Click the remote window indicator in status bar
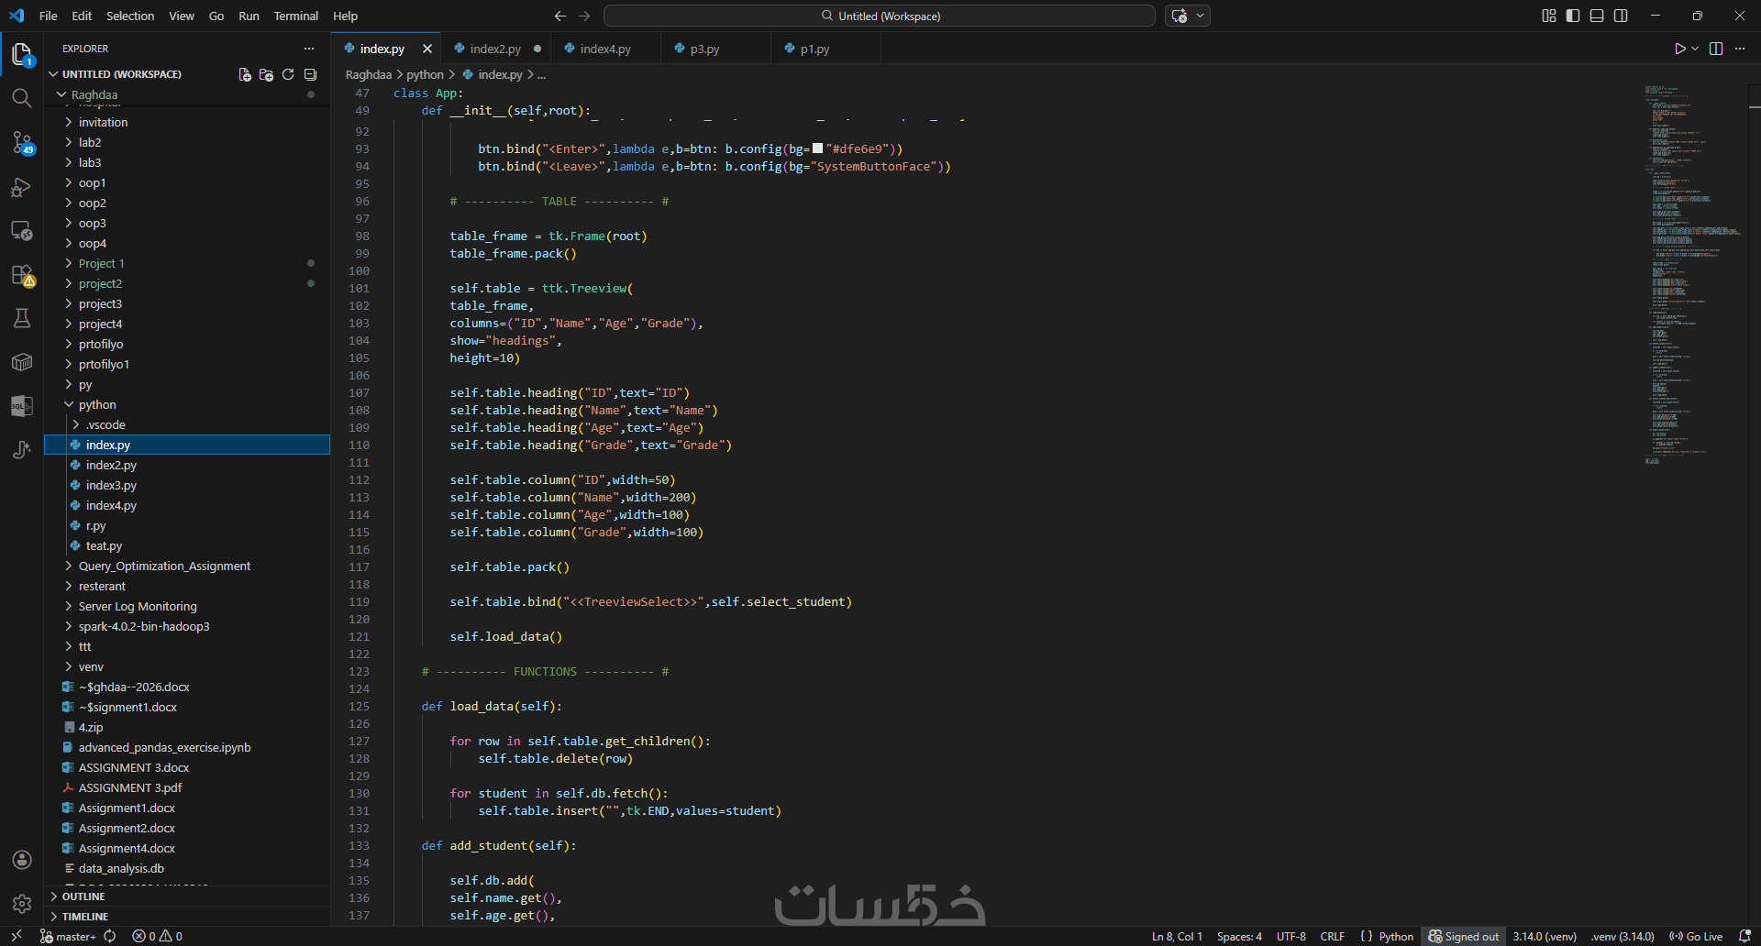The width and height of the screenshot is (1761, 946). tap(17, 936)
